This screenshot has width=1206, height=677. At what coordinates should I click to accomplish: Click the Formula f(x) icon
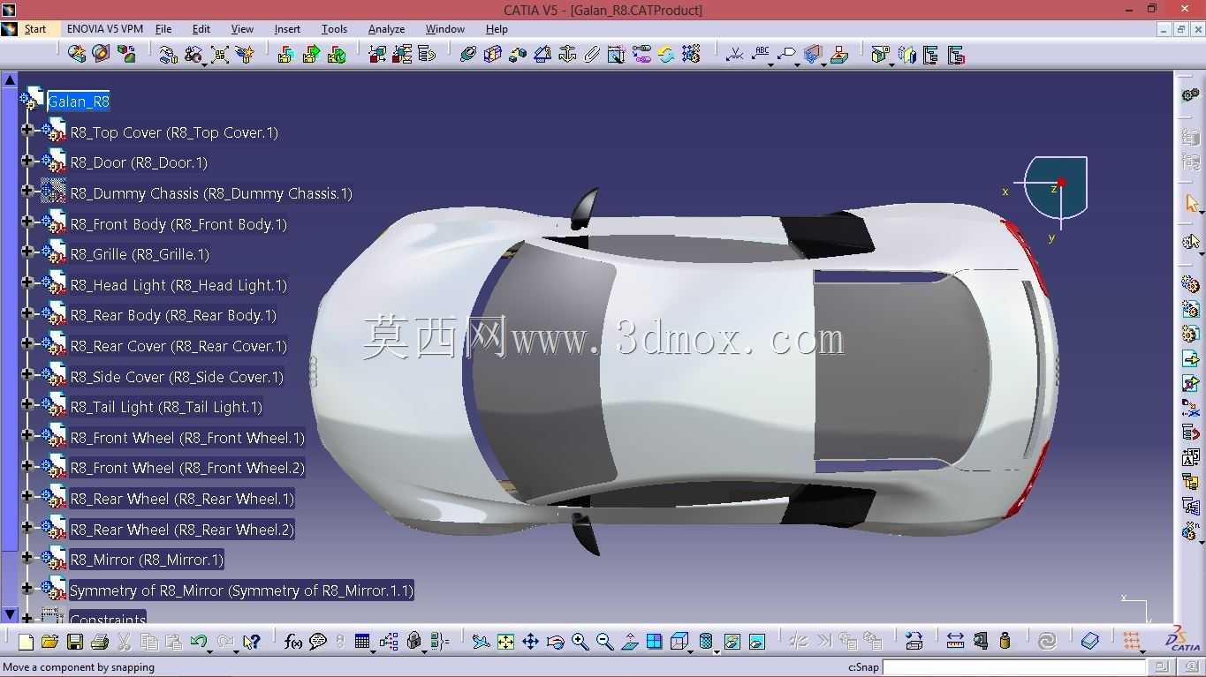pos(293,642)
